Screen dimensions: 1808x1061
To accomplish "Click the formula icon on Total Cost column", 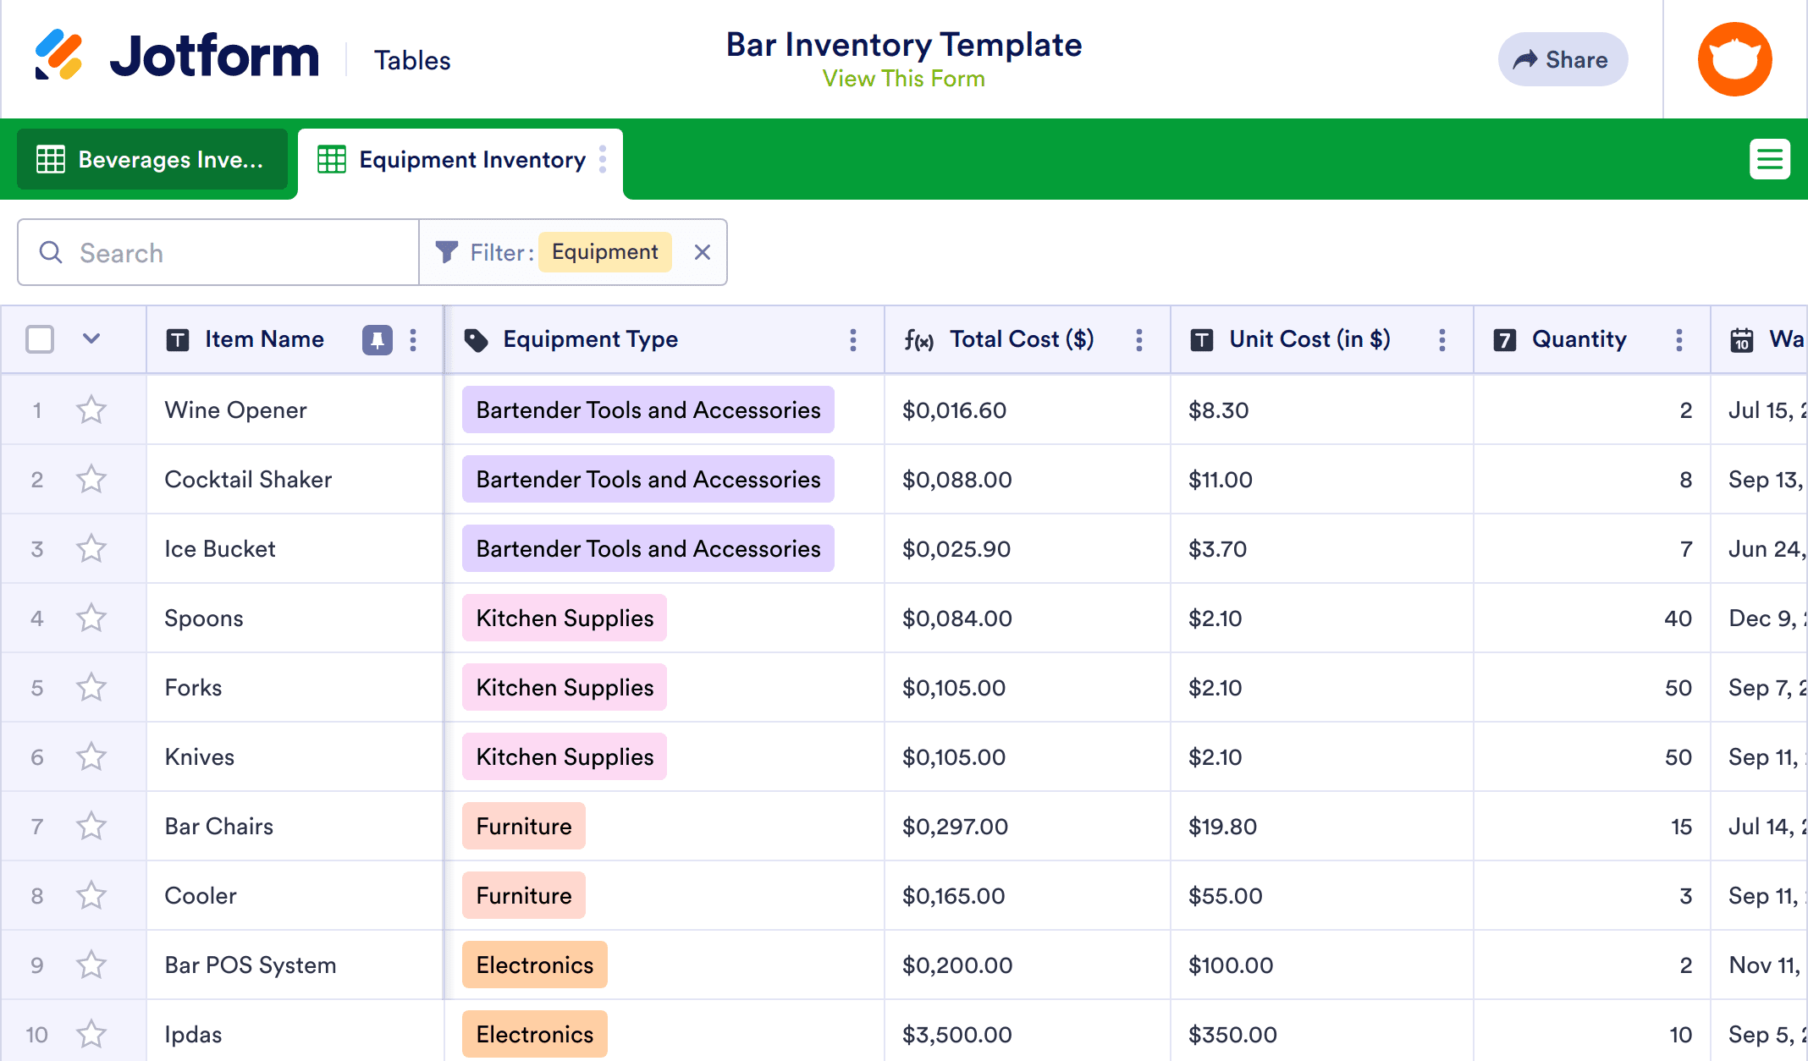I will pyautogui.click(x=920, y=339).
